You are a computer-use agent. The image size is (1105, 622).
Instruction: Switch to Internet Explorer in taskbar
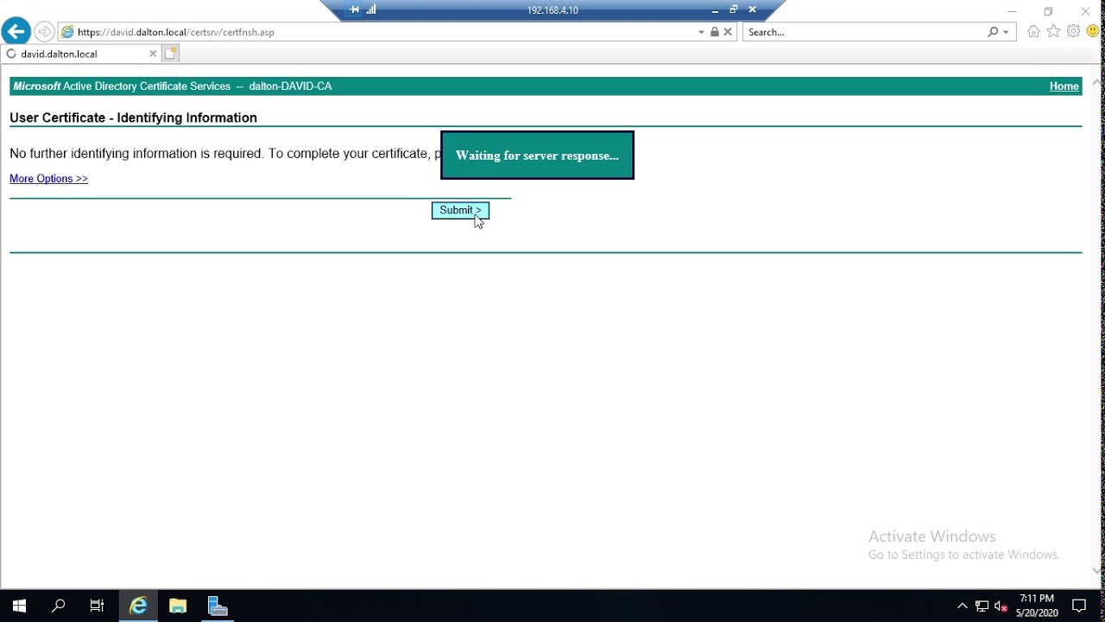coord(138,606)
